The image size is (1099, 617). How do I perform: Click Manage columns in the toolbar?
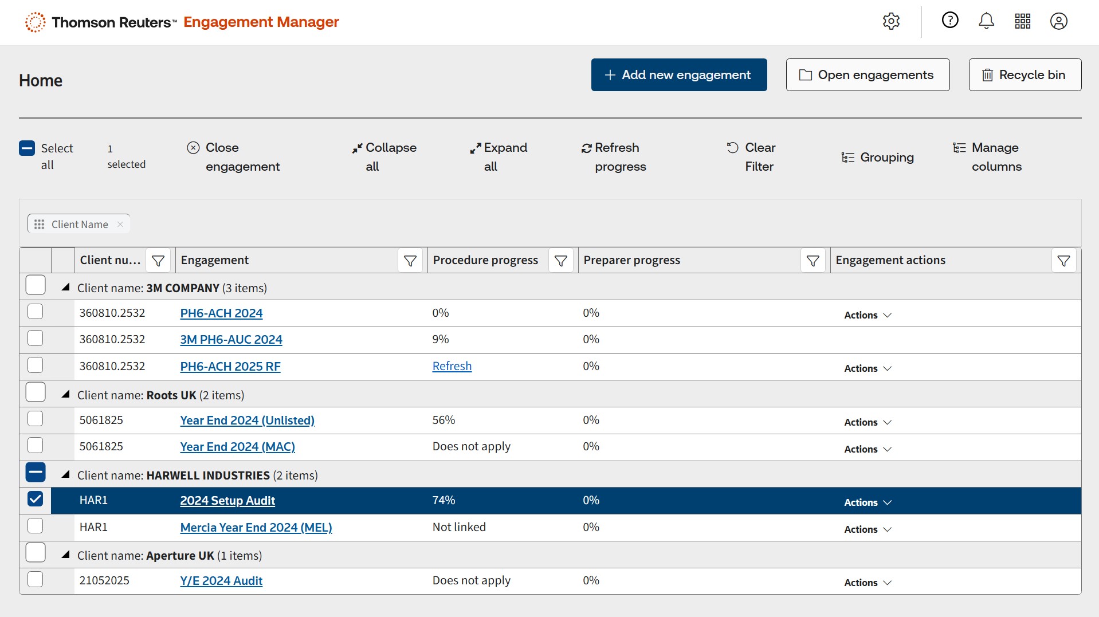point(988,157)
